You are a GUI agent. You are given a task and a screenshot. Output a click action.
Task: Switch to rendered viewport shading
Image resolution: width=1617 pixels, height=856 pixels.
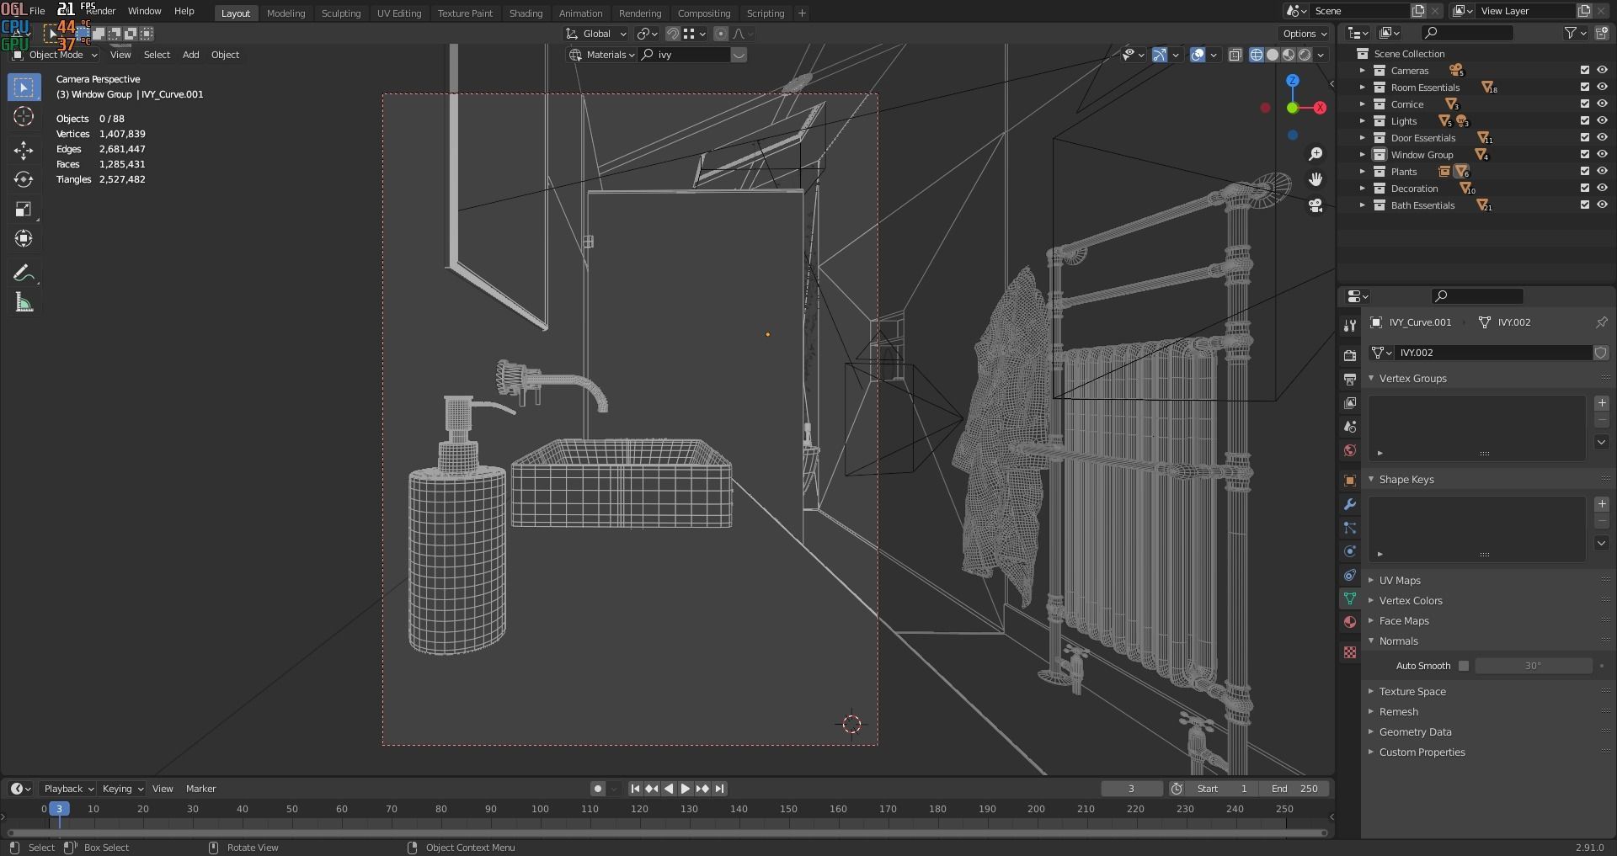point(1305,55)
